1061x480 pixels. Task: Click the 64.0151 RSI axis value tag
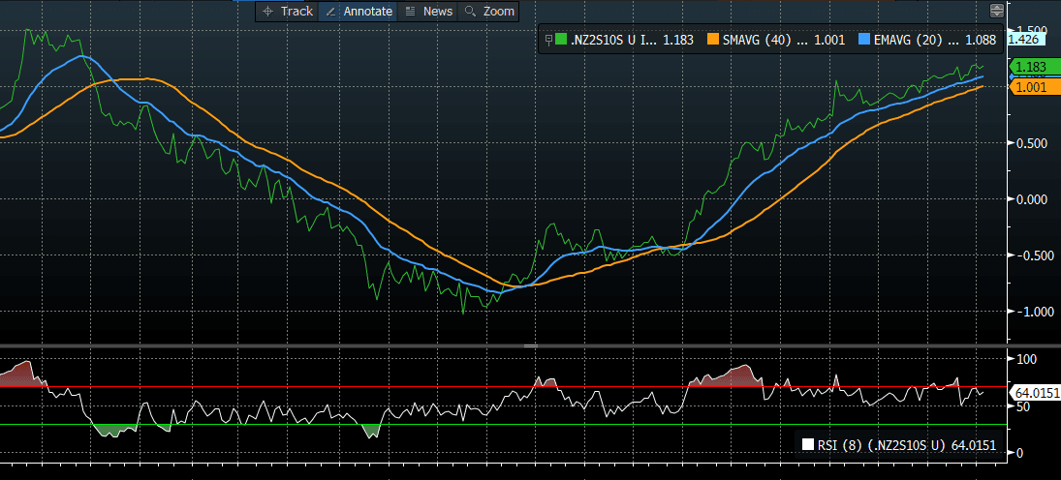[1035, 393]
